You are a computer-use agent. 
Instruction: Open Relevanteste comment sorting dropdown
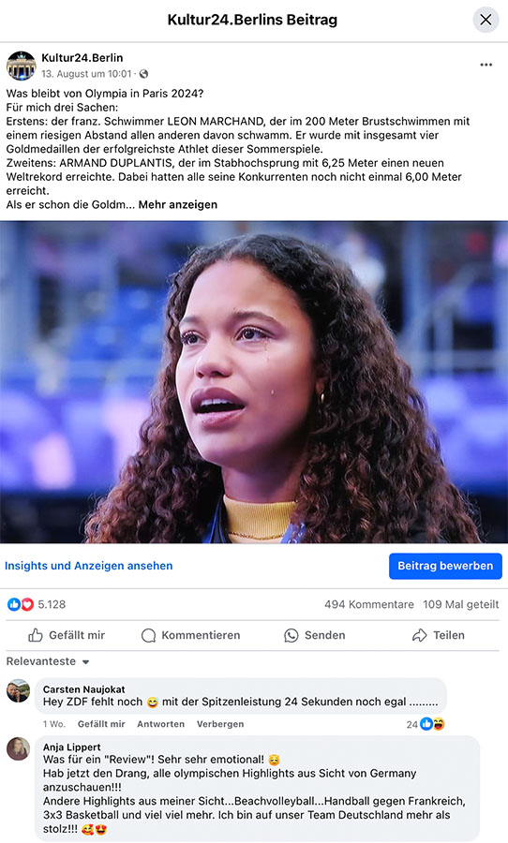(48, 662)
